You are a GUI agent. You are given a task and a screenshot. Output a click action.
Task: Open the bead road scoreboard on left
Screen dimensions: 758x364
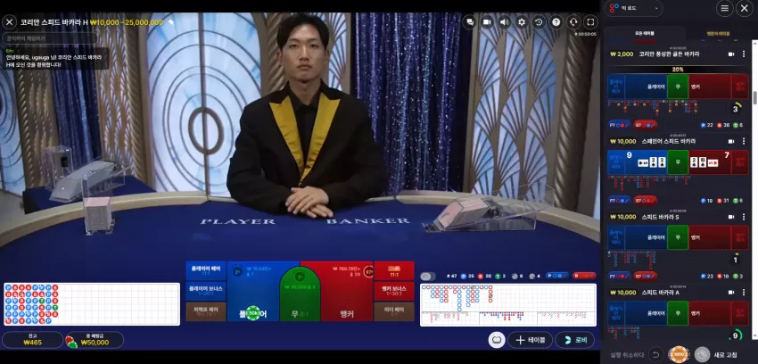(x=92, y=304)
